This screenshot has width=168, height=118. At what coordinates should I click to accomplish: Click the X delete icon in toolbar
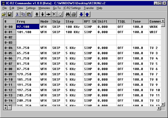click(54, 14)
